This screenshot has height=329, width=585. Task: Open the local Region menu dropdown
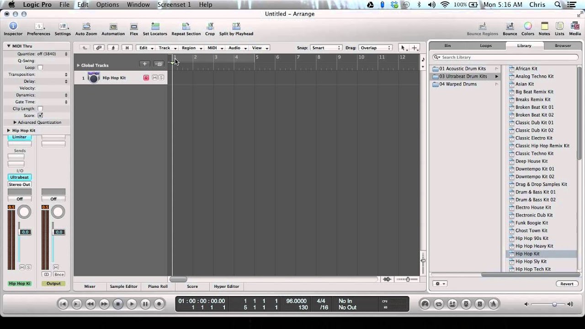tap(191, 48)
